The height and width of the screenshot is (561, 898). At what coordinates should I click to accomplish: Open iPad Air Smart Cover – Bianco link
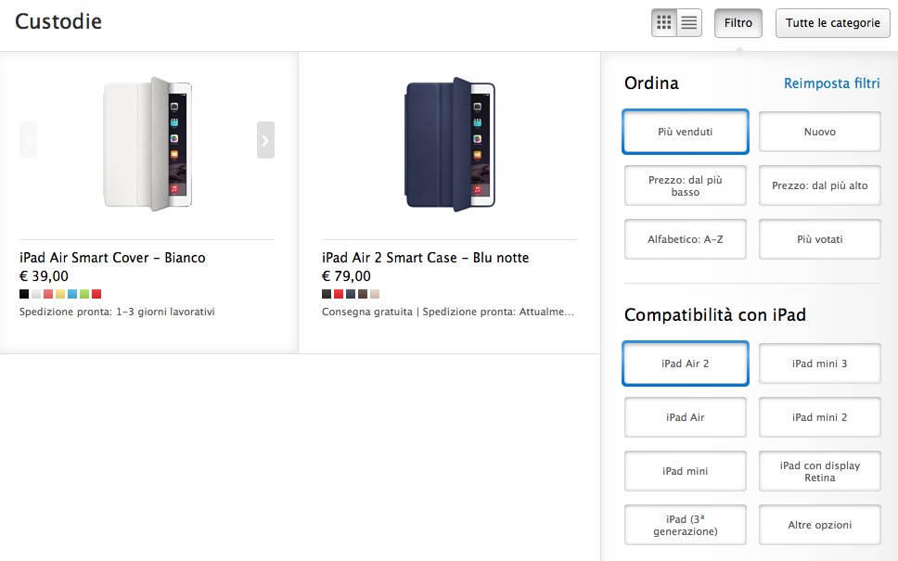[x=112, y=258]
